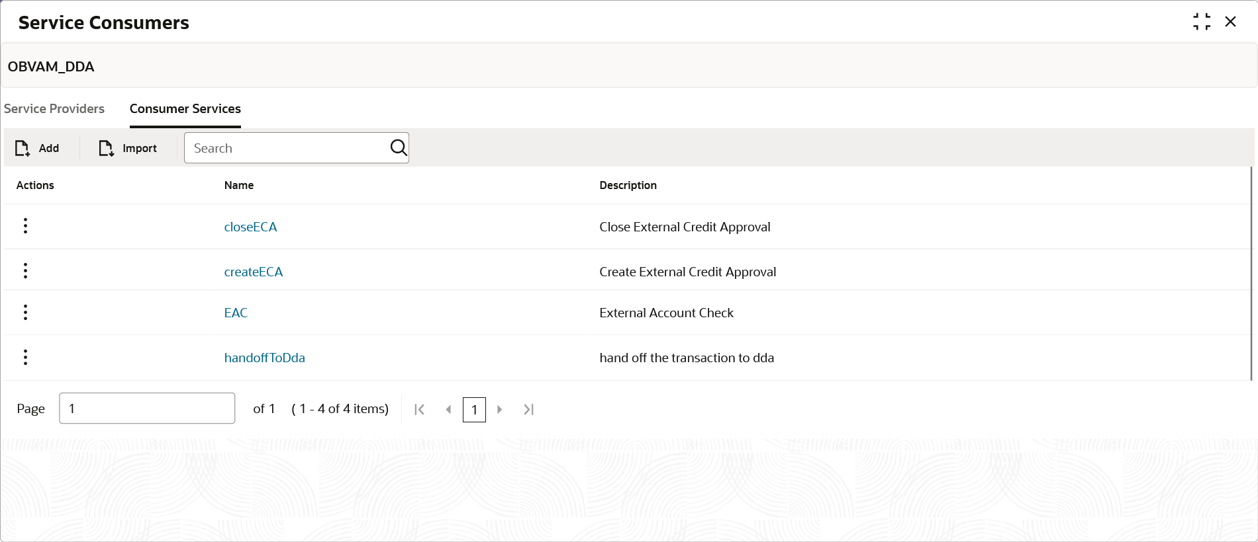Select 'hand off the transaction to dda' text
This screenshot has height=542, width=1258.
(687, 358)
